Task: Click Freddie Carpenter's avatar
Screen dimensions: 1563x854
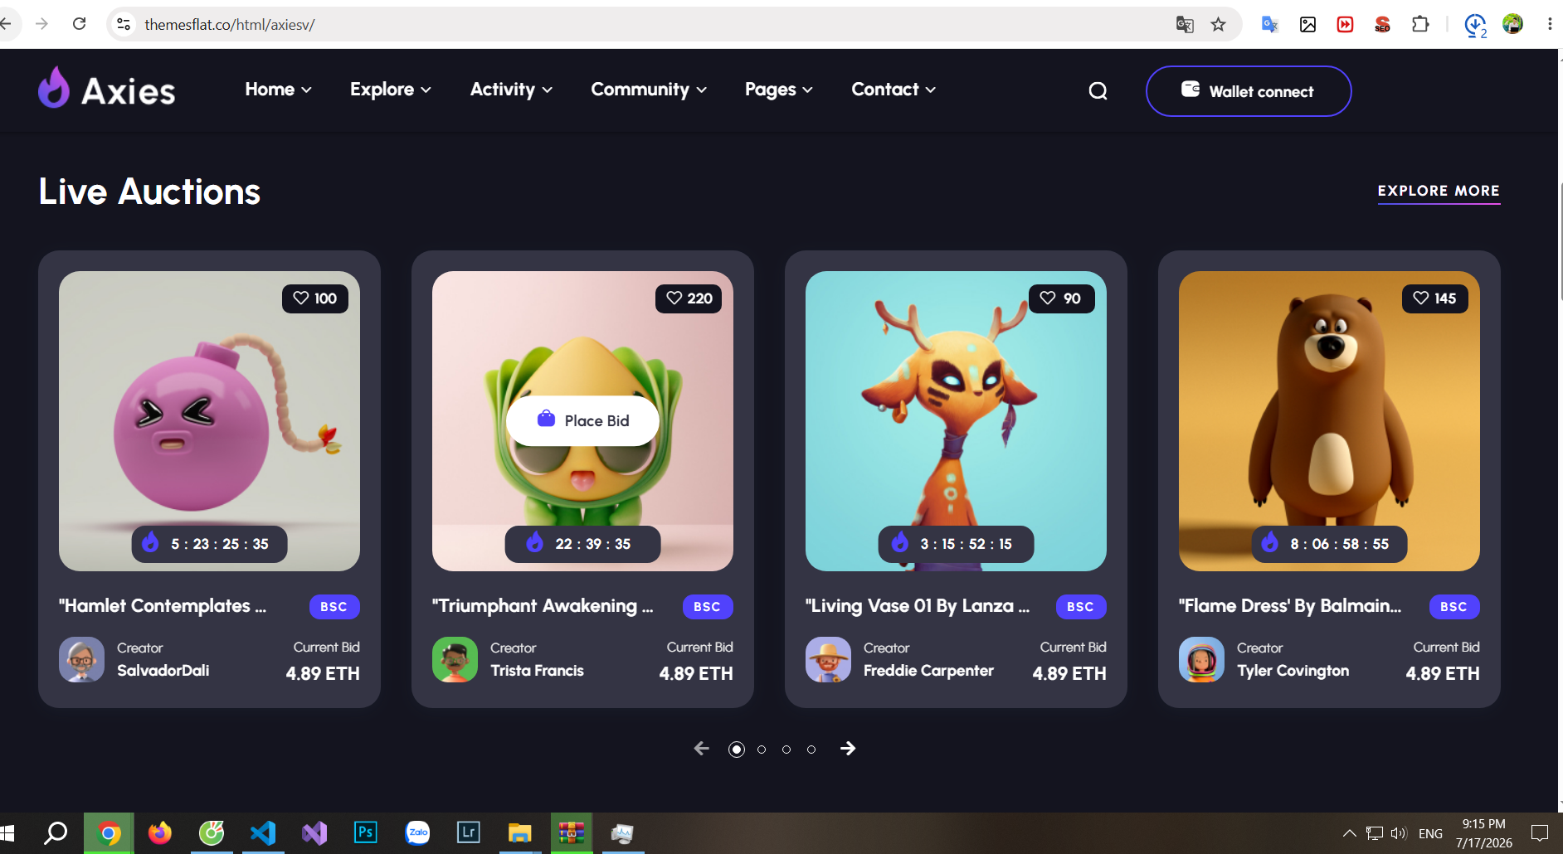Action: point(828,660)
